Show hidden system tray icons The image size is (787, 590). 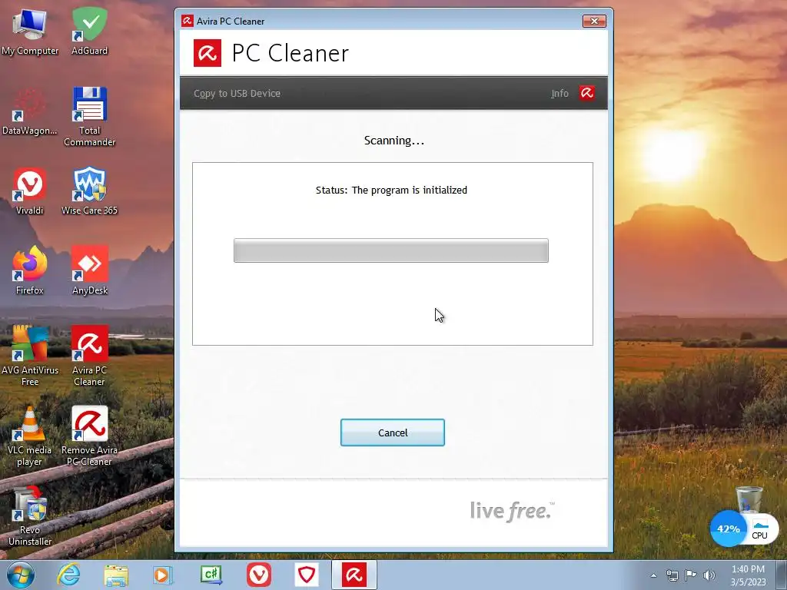(x=653, y=575)
